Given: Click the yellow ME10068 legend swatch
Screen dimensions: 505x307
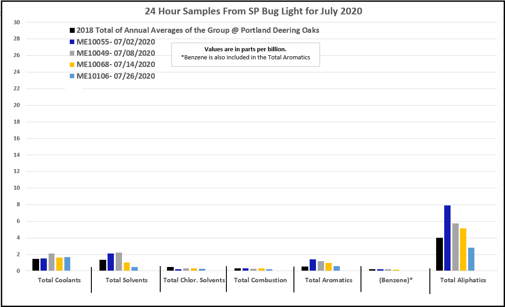Looking at the screenshot, I should pos(72,65).
